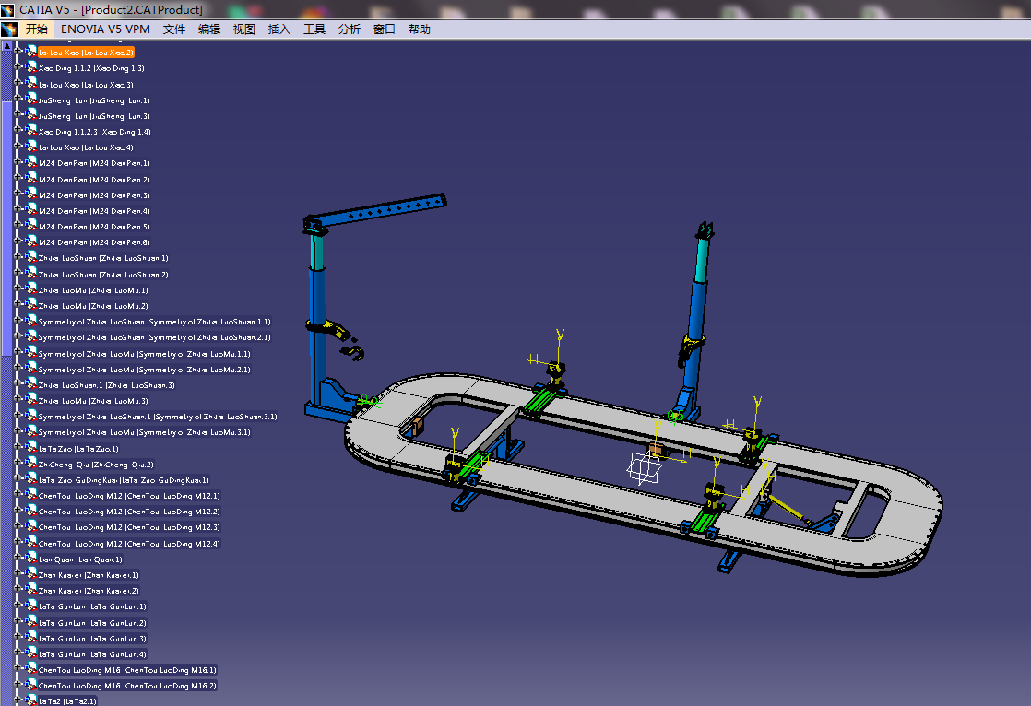The height and width of the screenshot is (706, 1031).
Task: Click the part icon of JiuSheng Lun.1
Action: point(31,100)
